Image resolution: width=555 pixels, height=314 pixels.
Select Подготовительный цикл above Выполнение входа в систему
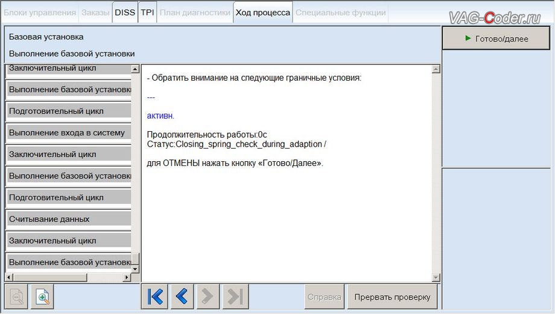point(68,111)
